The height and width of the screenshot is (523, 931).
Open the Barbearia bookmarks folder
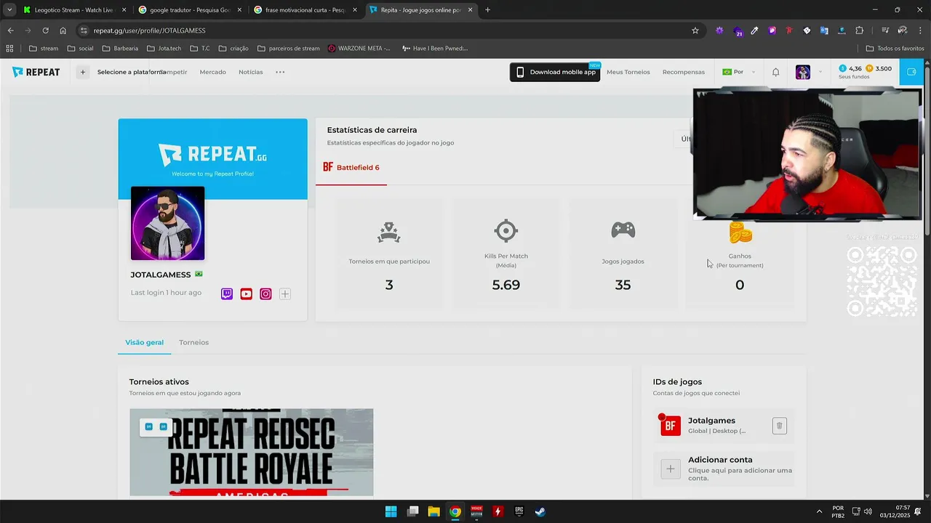[x=120, y=49]
